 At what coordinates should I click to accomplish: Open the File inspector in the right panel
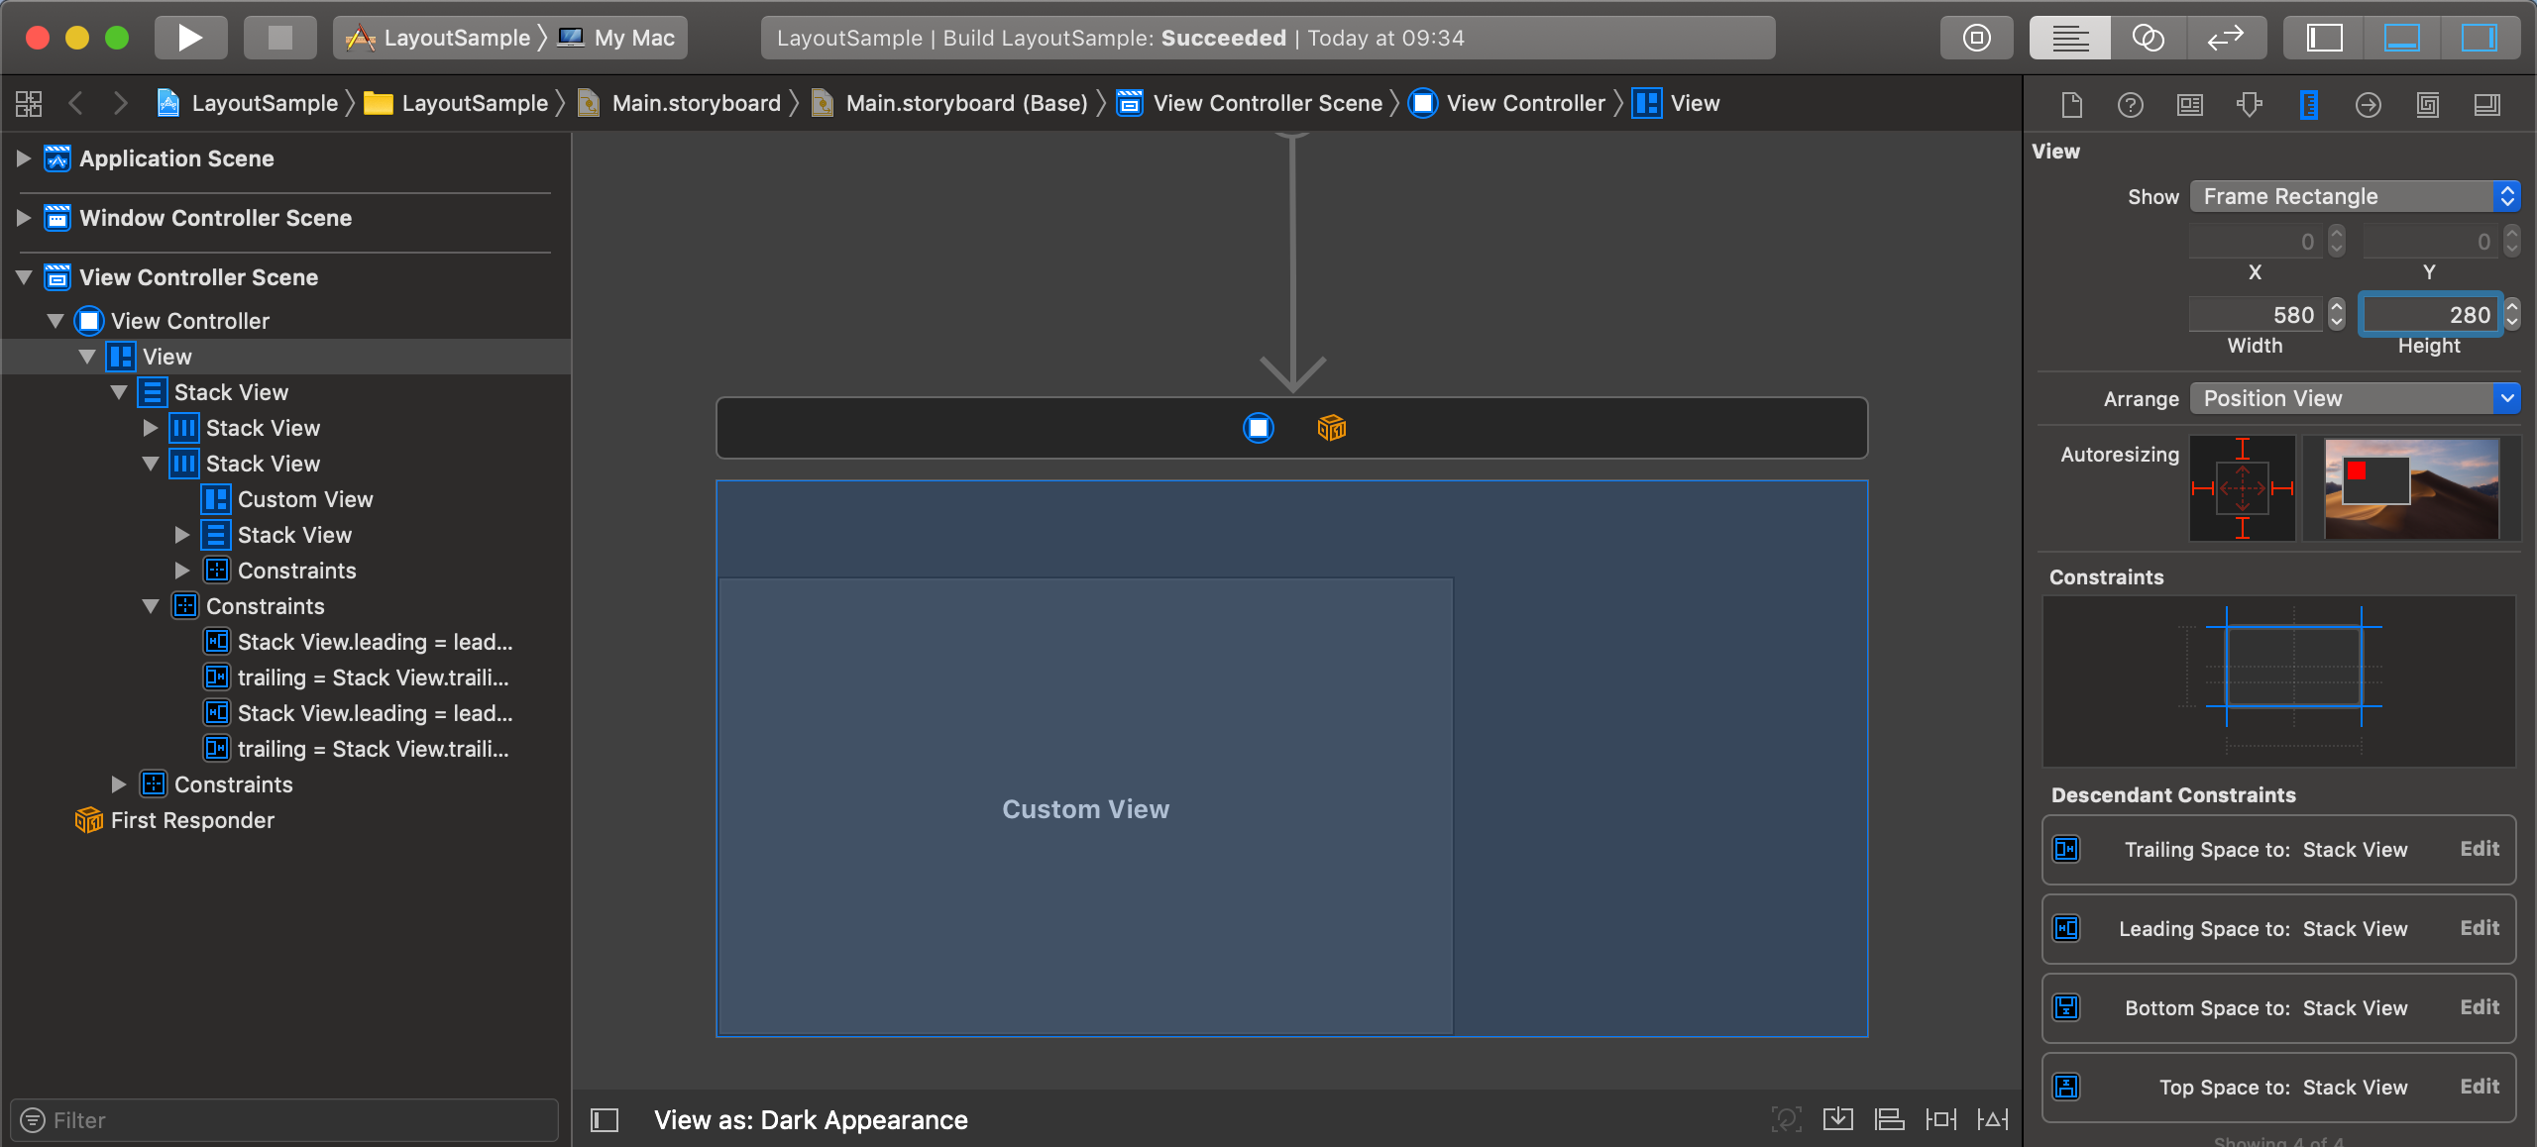(x=2071, y=104)
